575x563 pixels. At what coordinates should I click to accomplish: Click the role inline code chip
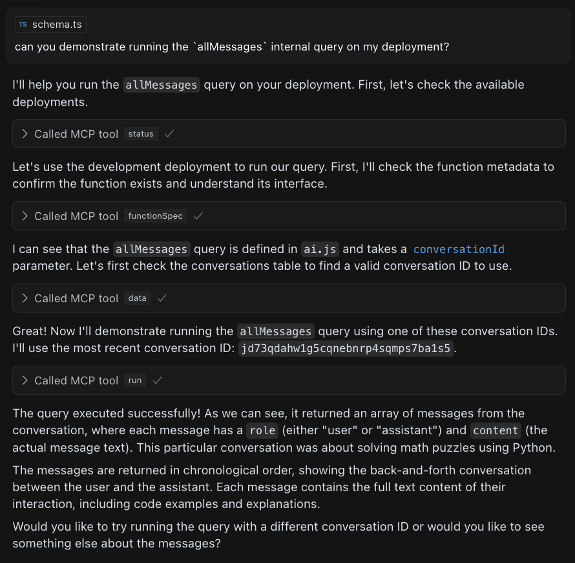point(261,431)
